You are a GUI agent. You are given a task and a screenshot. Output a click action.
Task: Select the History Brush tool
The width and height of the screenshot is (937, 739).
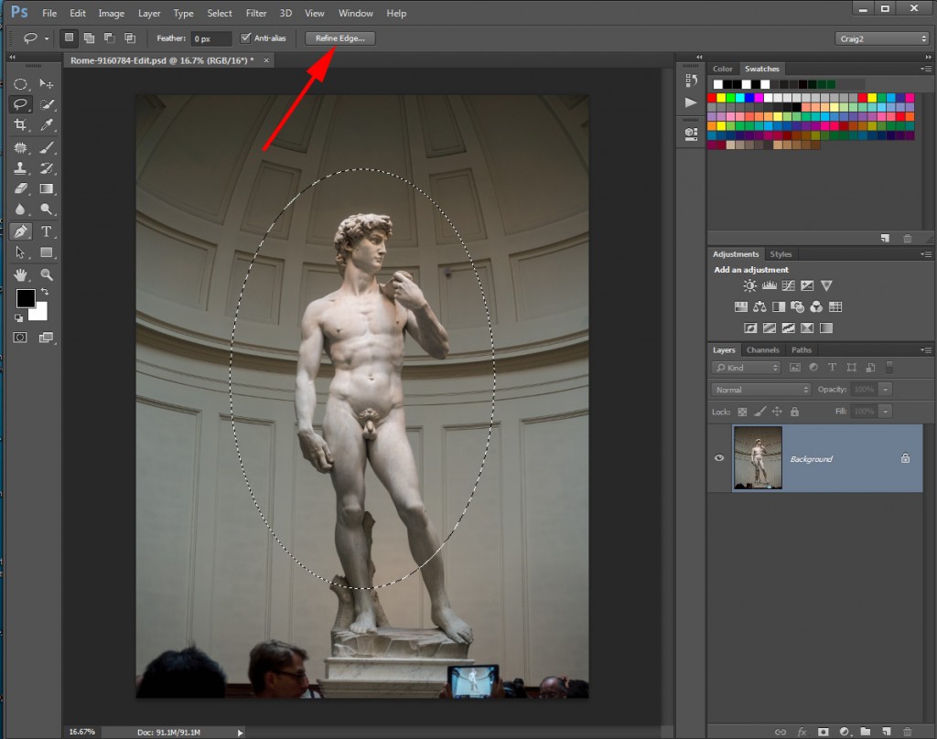click(x=47, y=168)
